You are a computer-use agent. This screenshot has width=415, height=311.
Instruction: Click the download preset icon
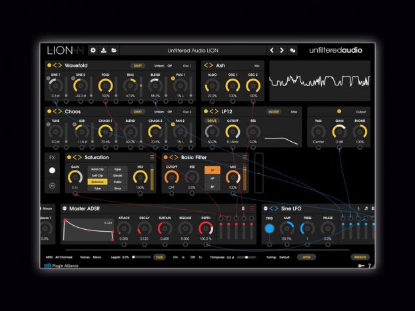click(103, 50)
